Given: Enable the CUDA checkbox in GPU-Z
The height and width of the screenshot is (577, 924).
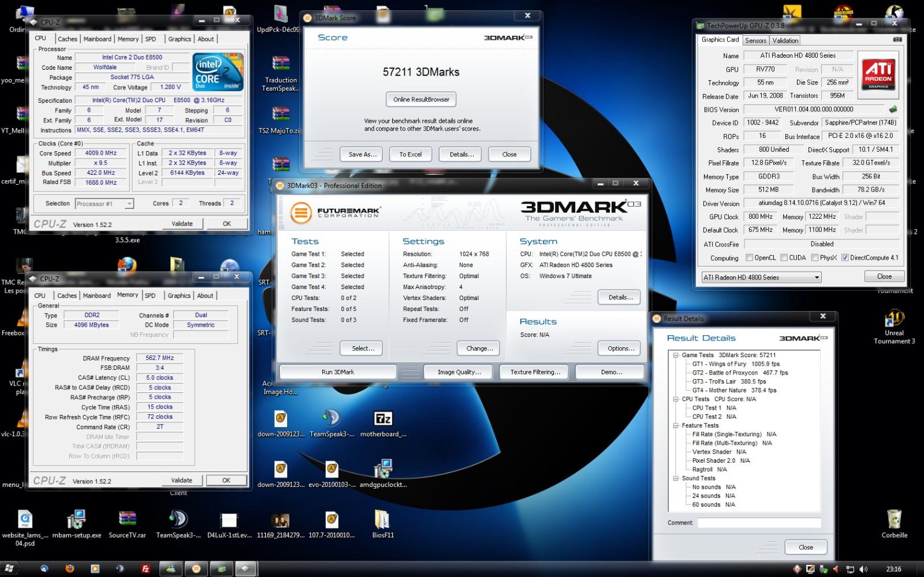Looking at the screenshot, I should [x=784, y=257].
